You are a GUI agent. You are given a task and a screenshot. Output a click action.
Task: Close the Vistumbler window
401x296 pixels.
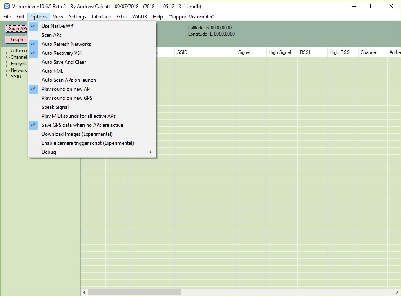391,7
